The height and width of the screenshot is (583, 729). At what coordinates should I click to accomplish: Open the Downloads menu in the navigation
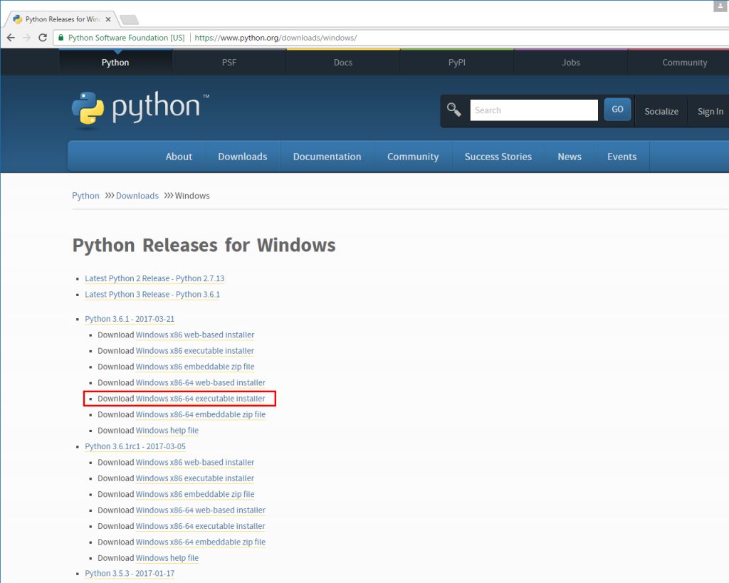[x=242, y=156]
